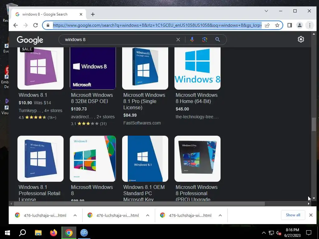This screenshot has height=239, width=319.
Task: Click the scroll up arrow
Action: [314, 34]
